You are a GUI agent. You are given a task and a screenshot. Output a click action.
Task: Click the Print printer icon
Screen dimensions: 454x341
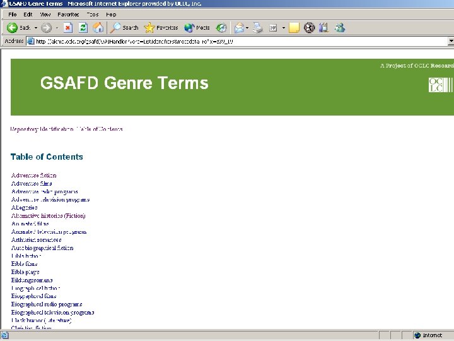point(258,28)
